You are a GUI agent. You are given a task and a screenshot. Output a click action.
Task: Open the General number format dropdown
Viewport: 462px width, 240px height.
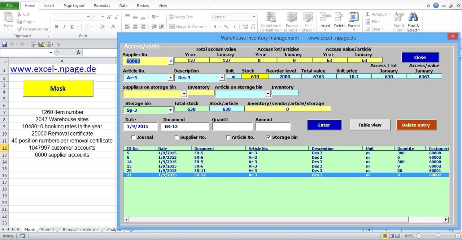click(254, 17)
